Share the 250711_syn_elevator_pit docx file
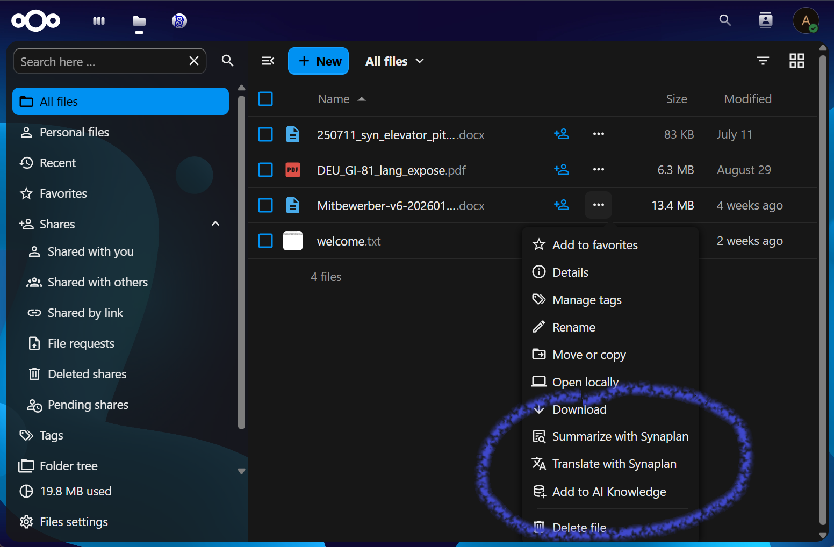Screen dimensions: 834x547 [562, 134]
